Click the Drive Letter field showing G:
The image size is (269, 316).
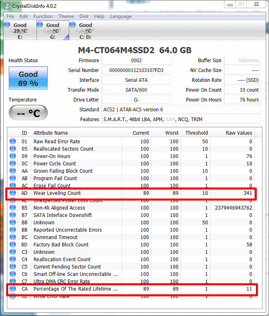[136, 100]
